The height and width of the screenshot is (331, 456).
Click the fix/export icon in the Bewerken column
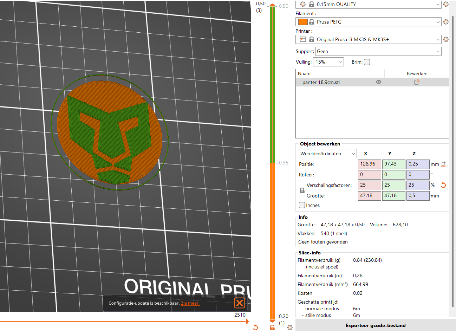click(x=417, y=82)
